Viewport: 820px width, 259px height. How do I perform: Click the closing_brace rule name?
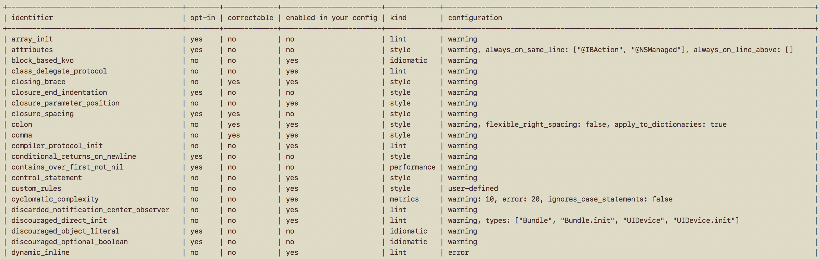click(x=38, y=81)
